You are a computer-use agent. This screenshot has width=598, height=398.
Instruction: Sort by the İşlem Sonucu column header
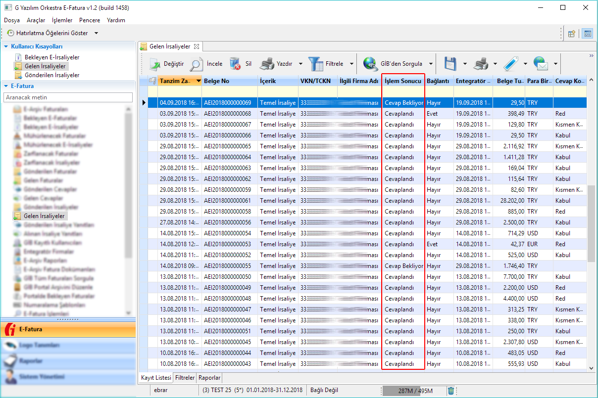pos(402,81)
